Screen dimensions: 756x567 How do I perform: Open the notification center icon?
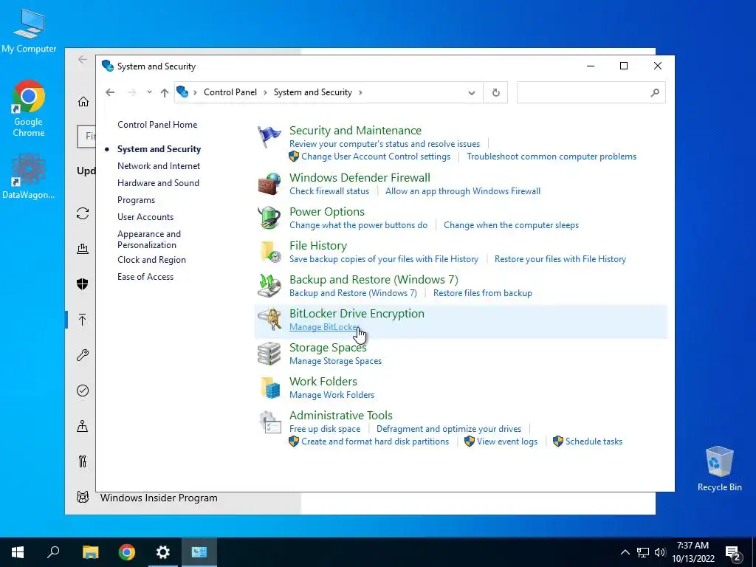pyautogui.click(x=733, y=553)
